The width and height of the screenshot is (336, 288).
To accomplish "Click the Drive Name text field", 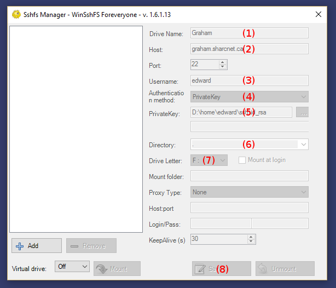I will tap(249, 33).
